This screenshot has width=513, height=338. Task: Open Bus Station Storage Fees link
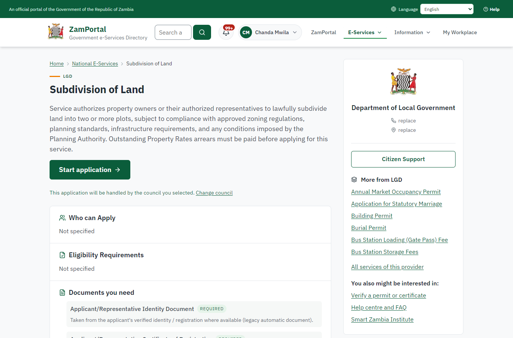385,252
